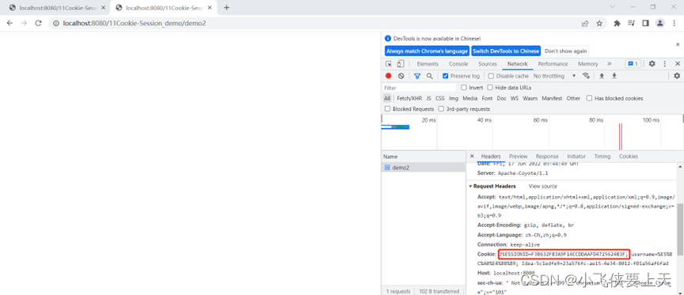The width and height of the screenshot is (684, 295).
Task: Click View source link
Action: click(x=542, y=186)
